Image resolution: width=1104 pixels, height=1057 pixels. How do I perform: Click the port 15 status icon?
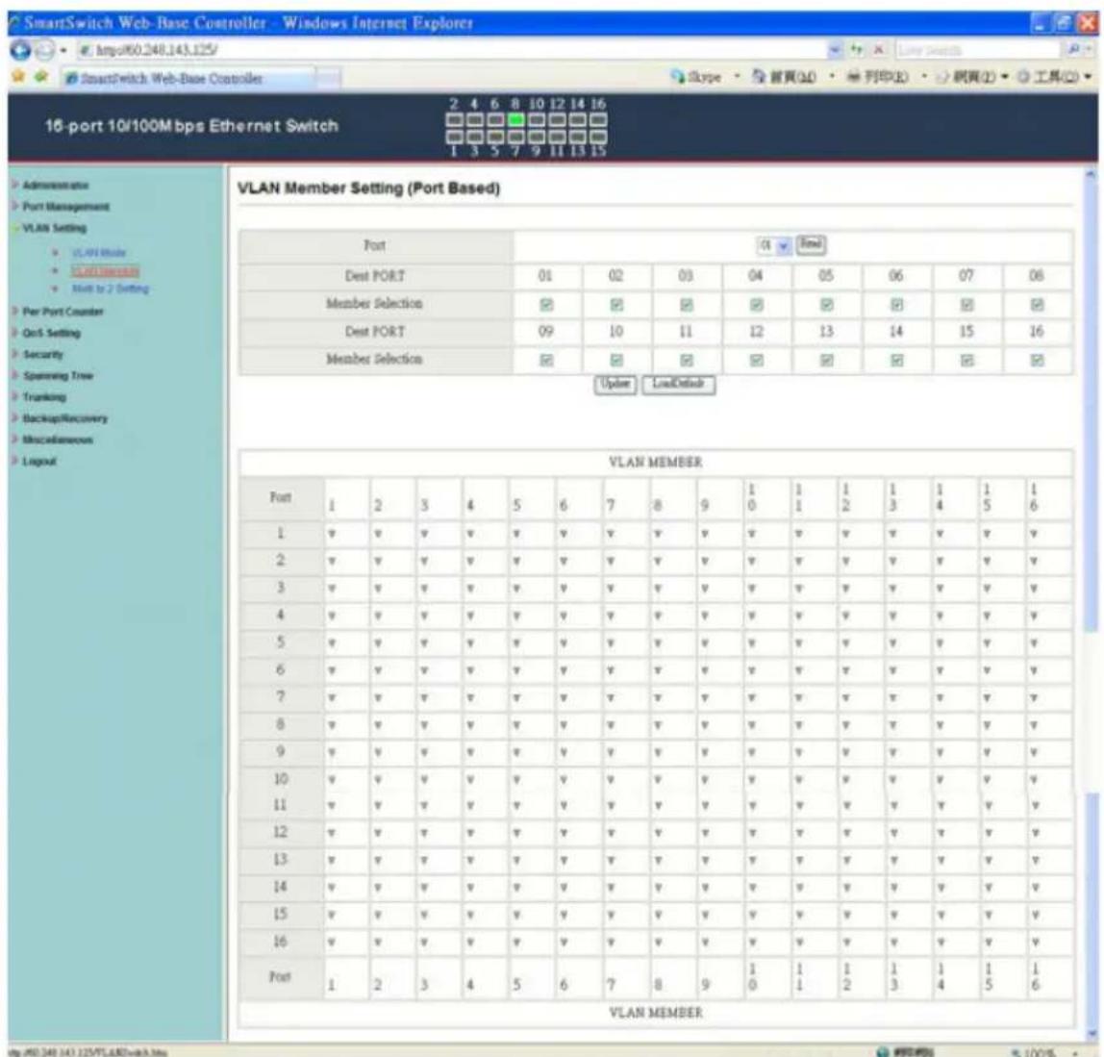coord(598,137)
